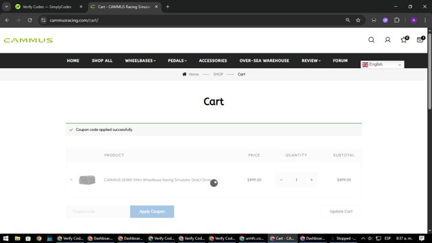The width and height of the screenshot is (432, 243).
Task: Click the $499.00 subtotal value
Action: click(x=344, y=180)
